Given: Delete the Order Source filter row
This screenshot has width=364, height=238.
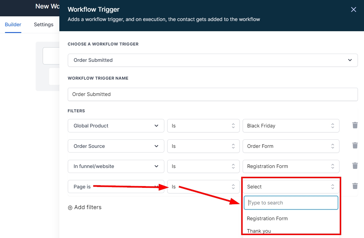Looking at the screenshot, I should click(x=355, y=146).
